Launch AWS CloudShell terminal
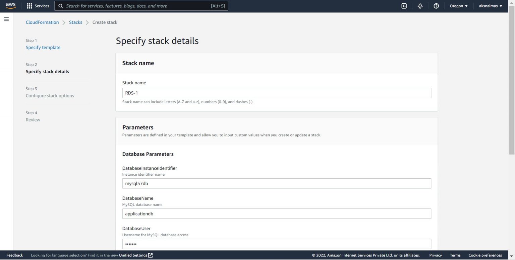 point(404,6)
